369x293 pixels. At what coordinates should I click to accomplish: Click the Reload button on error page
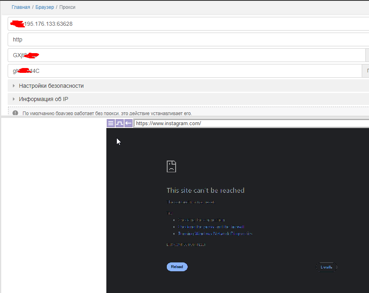(x=177, y=267)
